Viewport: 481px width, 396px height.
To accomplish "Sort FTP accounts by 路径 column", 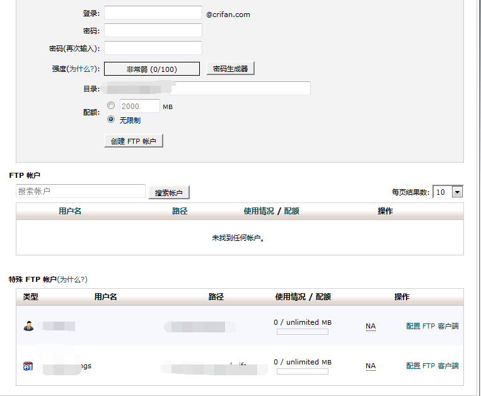I will pyautogui.click(x=180, y=211).
